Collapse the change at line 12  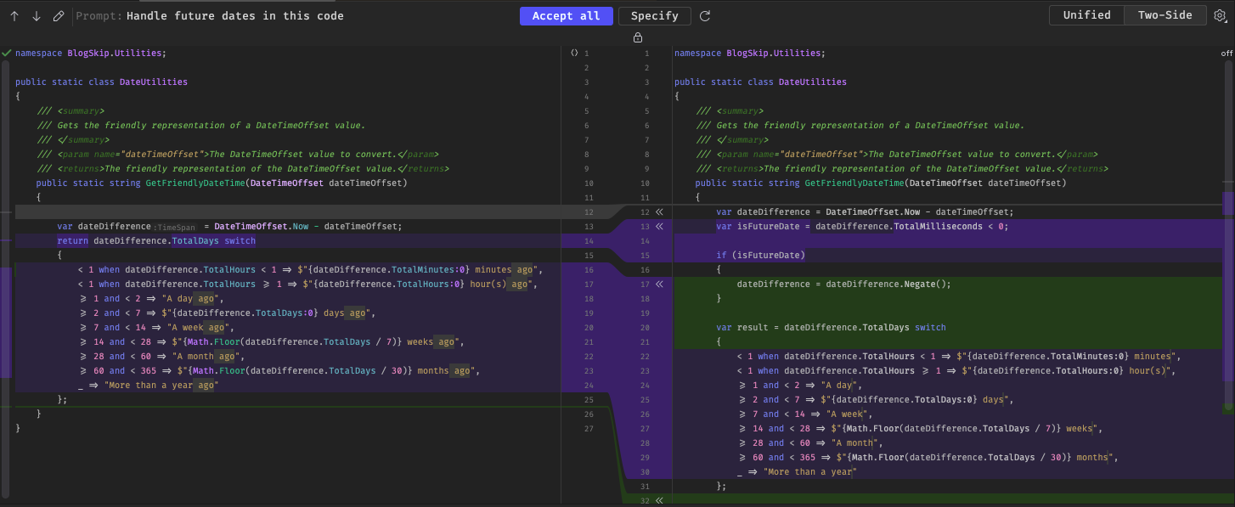(660, 211)
